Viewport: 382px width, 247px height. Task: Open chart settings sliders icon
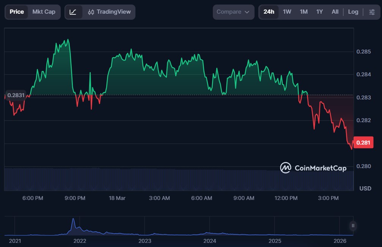click(x=371, y=12)
